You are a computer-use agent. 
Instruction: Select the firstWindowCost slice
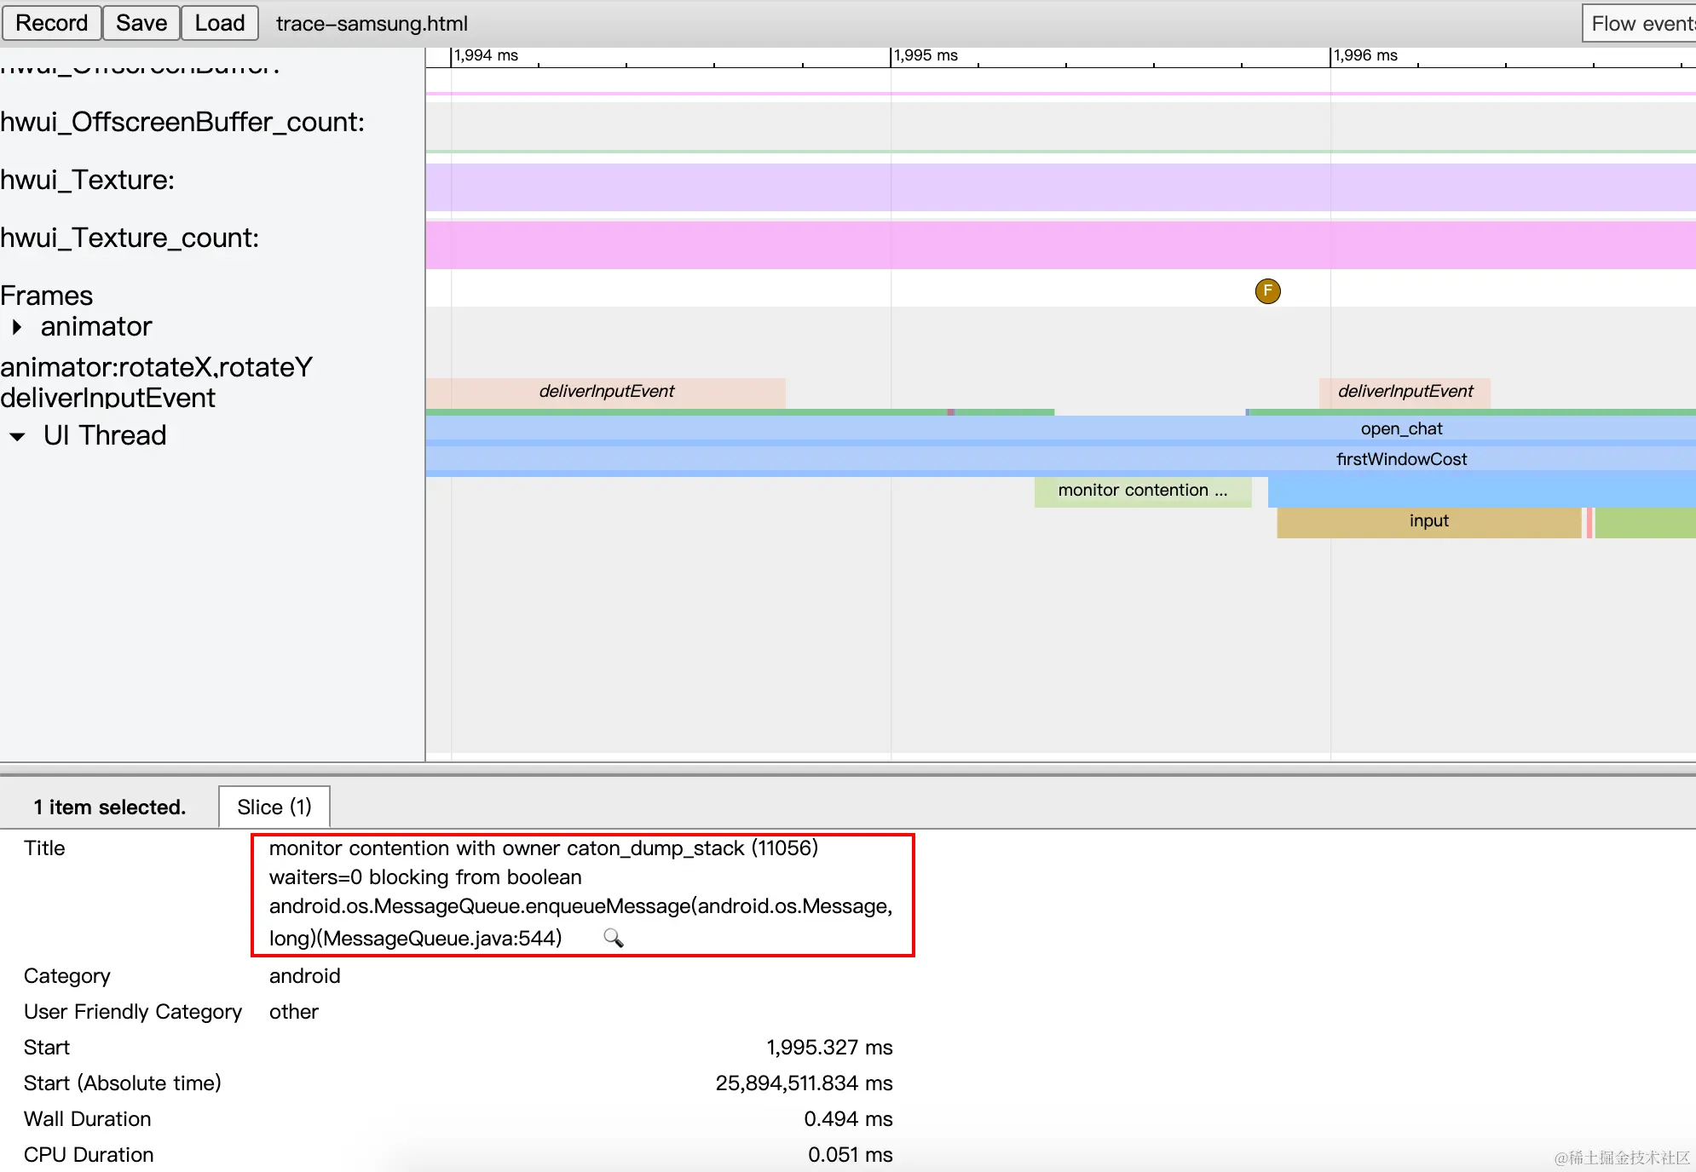pyautogui.click(x=1400, y=459)
